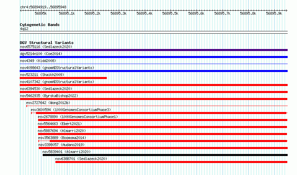Screen dimensions: 297x175
Task: Click the 56895.2k ruler tick label
Action: pyautogui.click(x=92, y=13)
